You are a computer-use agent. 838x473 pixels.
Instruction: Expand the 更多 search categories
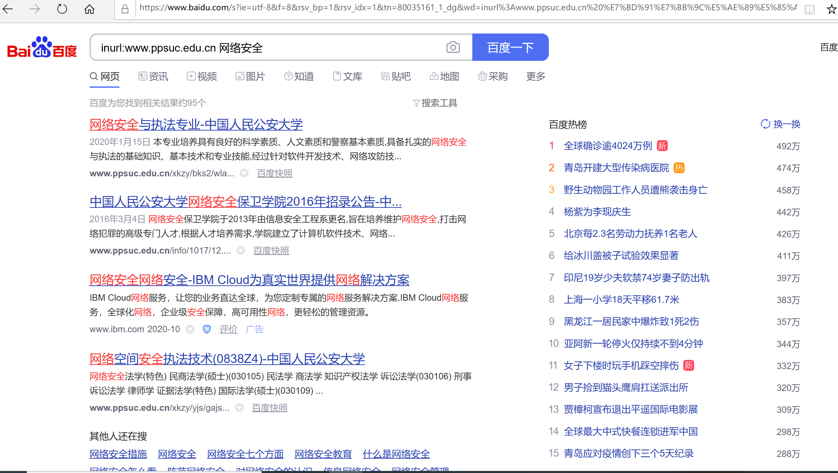click(536, 76)
